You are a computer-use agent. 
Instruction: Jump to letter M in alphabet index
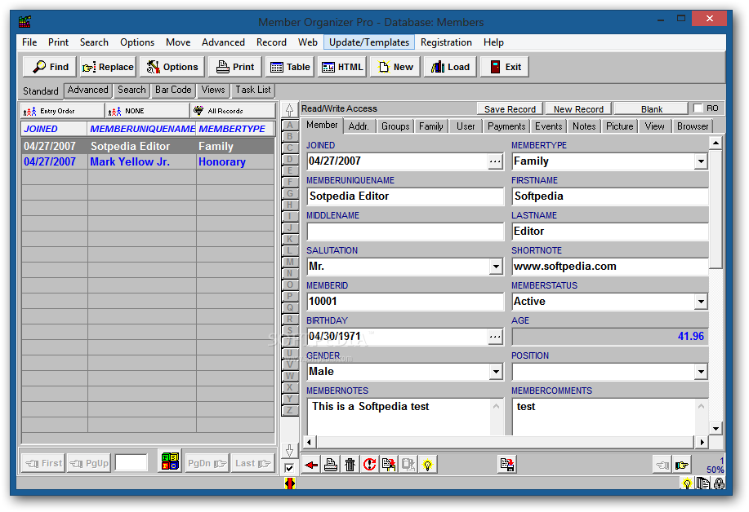[x=289, y=262]
